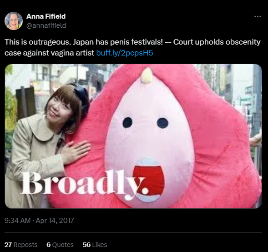The image size is (268, 252).
Task: Follow the buff.ly/2pcpsH5 link
Action: click(125, 53)
